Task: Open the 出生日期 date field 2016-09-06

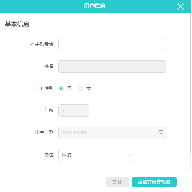Action: coord(112,133)
